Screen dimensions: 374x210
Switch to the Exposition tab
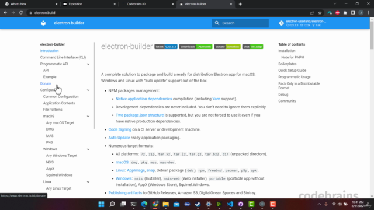pyautogui.click(x=89, y=4)
